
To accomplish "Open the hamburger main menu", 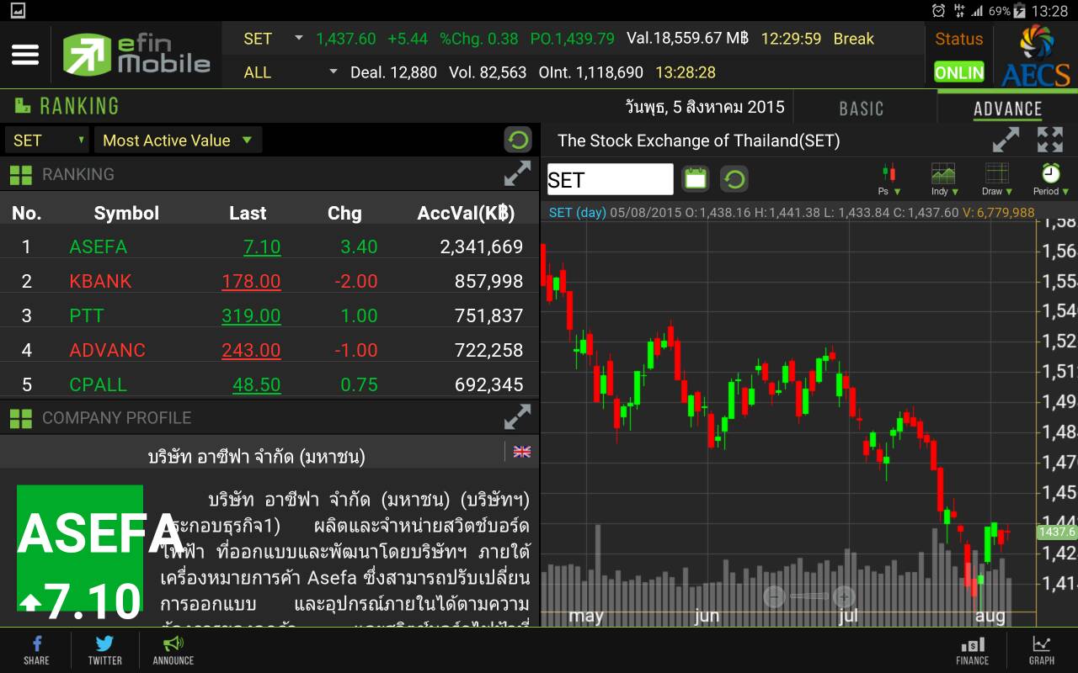I will (x=25, y=55).
